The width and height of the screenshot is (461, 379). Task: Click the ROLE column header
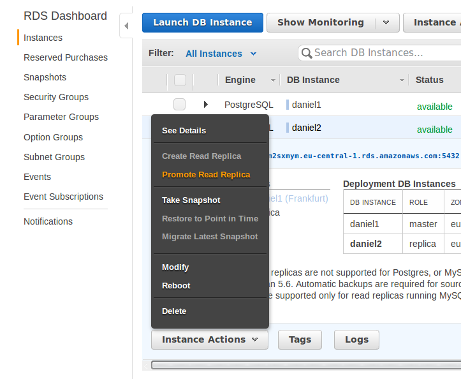[x=418, y=202]
